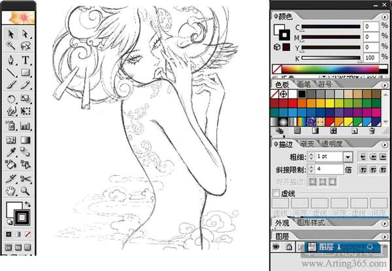
Task: Choose the Symbol Sprayer tool
Action: [11, 126]
